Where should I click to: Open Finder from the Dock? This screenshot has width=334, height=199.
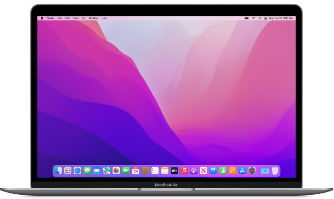[58, 171]
